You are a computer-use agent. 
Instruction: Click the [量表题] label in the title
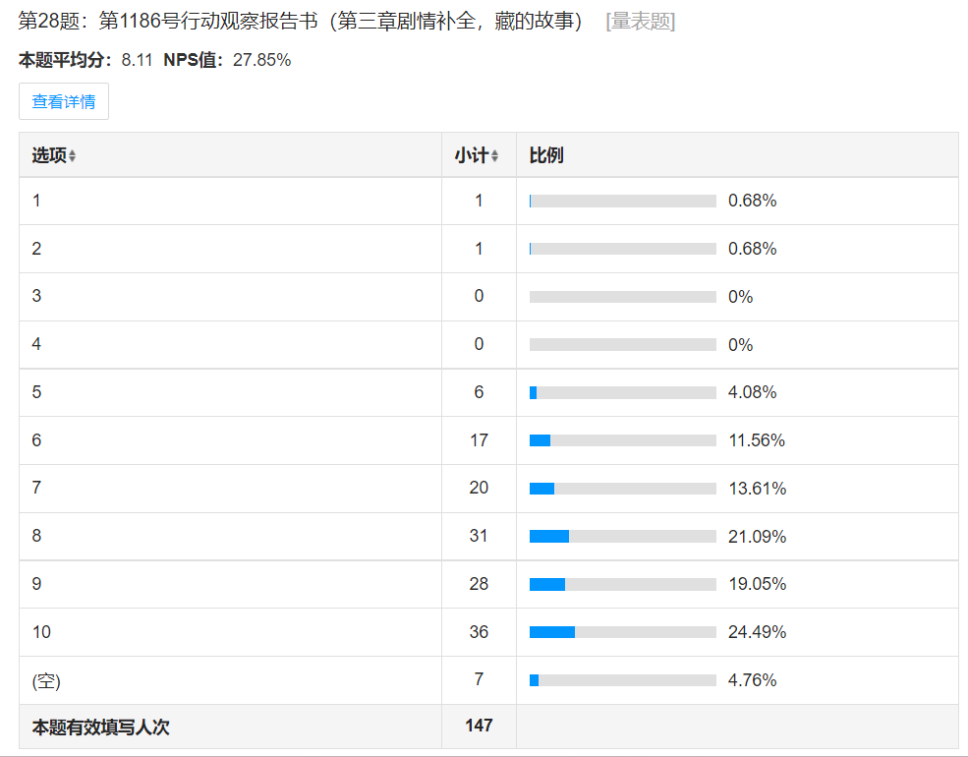click(641, 22)
